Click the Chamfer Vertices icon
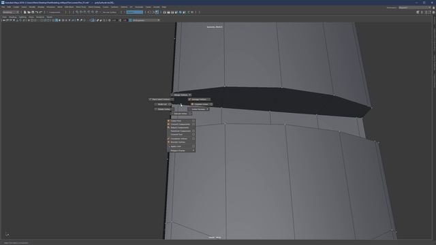Screen dimensions: 436x245 click(192, 104)
